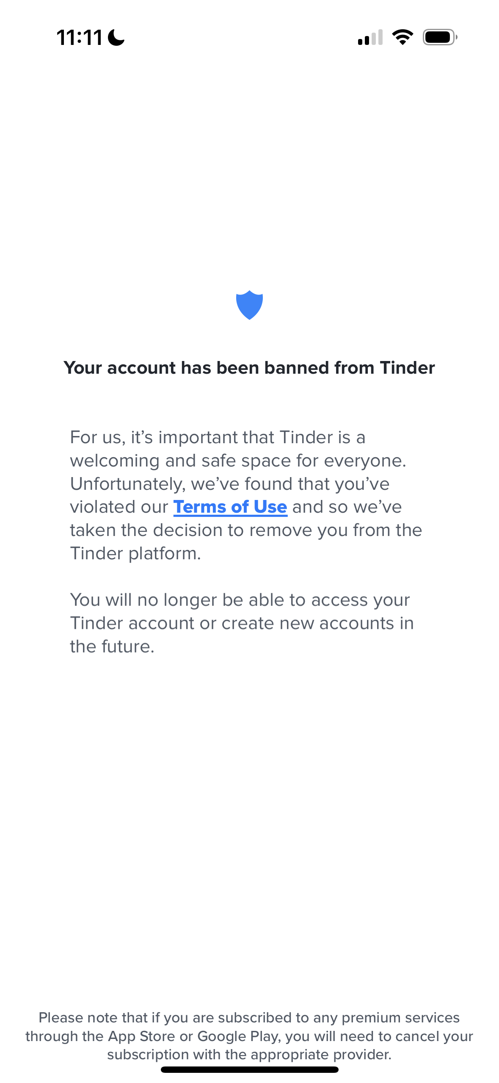Tap the 'For us, it's important' paragraph
This screenshot has width=499, height=1083.
246,495
